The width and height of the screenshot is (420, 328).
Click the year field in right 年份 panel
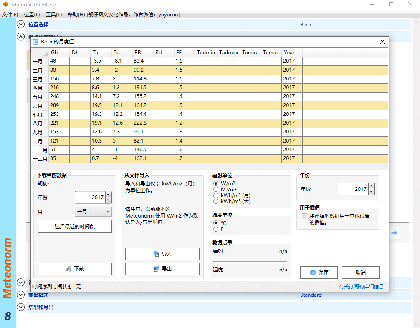353,189
